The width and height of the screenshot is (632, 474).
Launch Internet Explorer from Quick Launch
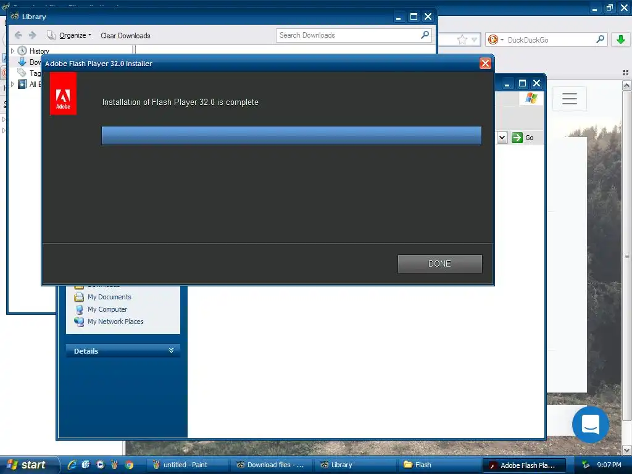[x=72, y=465]
